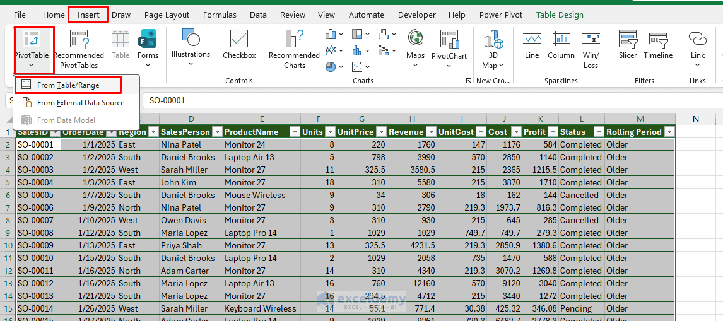
Task: Switch to the Automate tab
Action: pyautogui.click(x=367, y=15)
